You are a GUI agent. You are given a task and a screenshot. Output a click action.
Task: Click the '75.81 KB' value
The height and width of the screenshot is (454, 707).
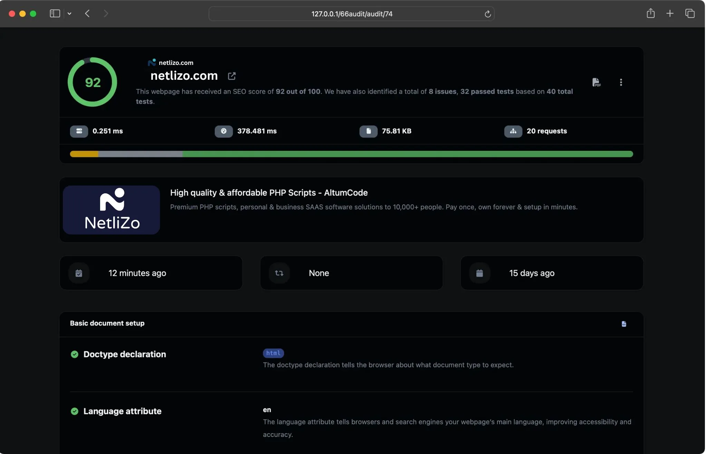[x=397, y=131]
